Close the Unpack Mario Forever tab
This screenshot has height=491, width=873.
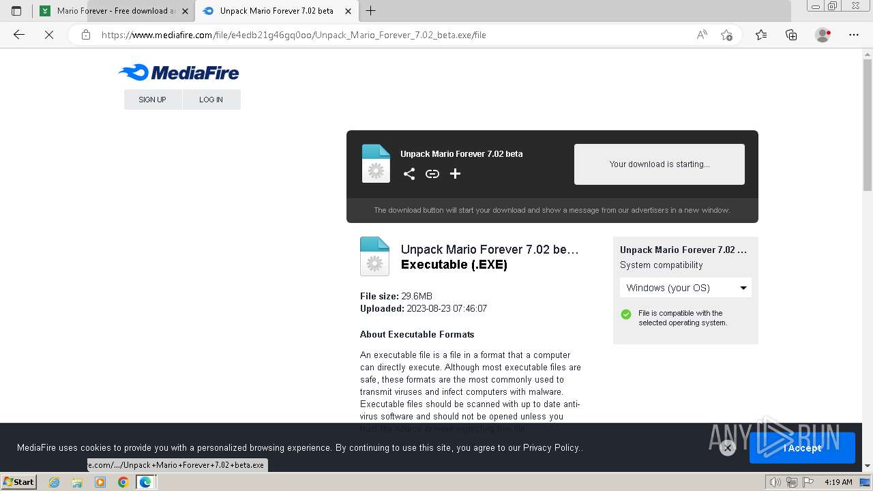348,11
